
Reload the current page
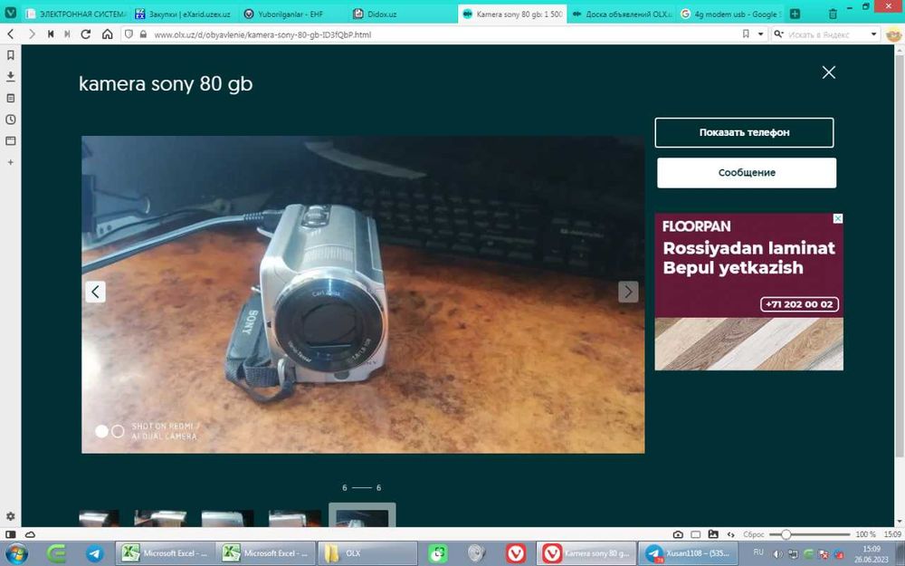[x=85, y=34]
